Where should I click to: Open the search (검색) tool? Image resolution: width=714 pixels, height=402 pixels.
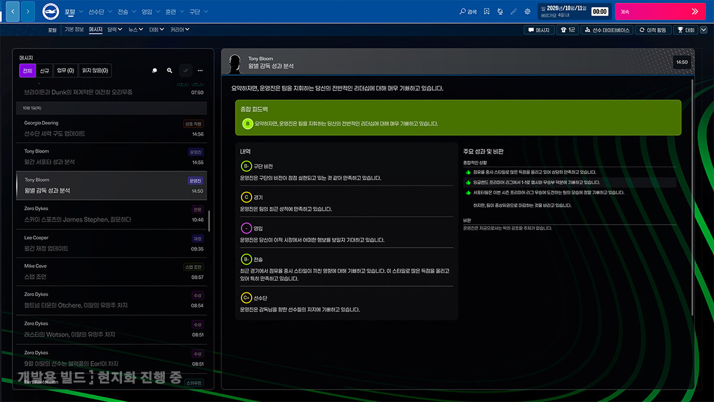pos(468,11)
